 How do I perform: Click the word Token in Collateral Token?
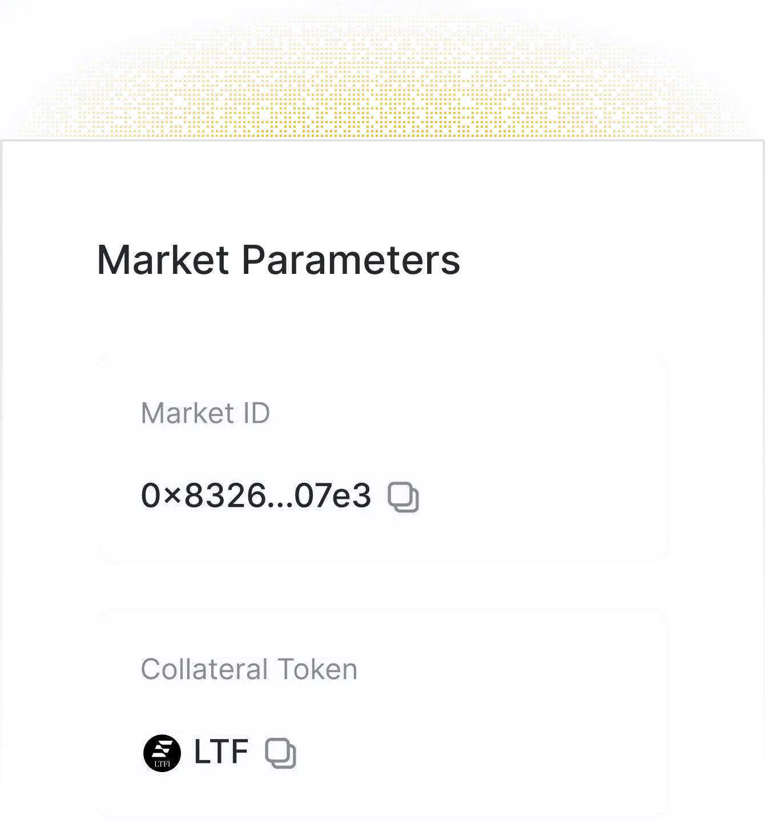click(317, 669)
